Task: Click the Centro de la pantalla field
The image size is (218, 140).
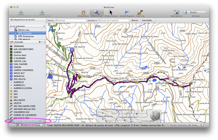Action: 114,20
